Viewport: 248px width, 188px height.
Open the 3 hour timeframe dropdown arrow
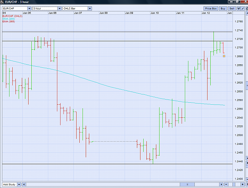[60, 9]
